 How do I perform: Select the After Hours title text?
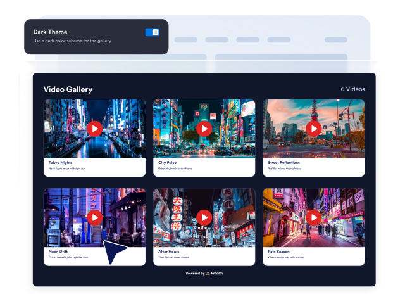tap(169, 252)
